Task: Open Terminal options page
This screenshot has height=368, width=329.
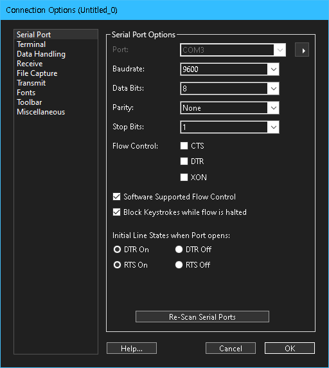Action: tap(56, 44)
